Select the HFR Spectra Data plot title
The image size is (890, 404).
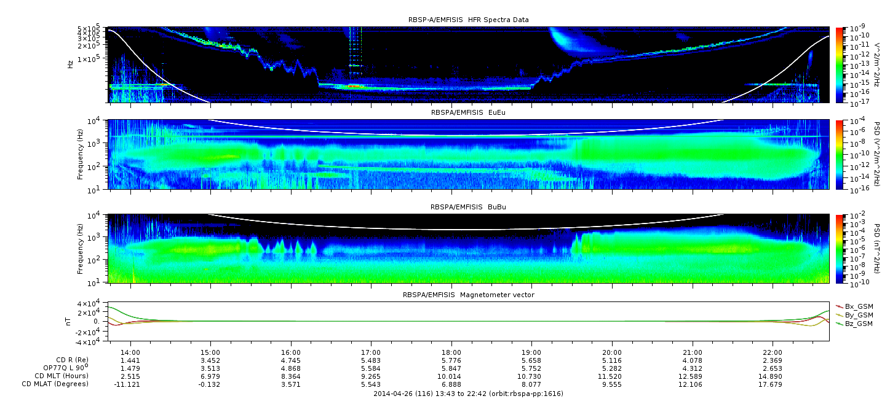(x=468, y=20)
